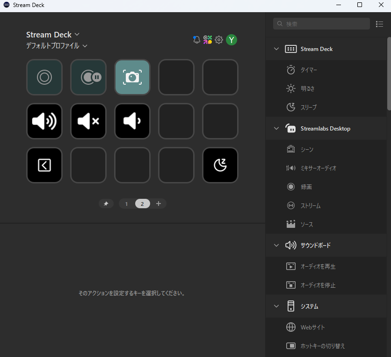Collapse the サウンドボード category
391x357 pixels.
tap(276, 245)
